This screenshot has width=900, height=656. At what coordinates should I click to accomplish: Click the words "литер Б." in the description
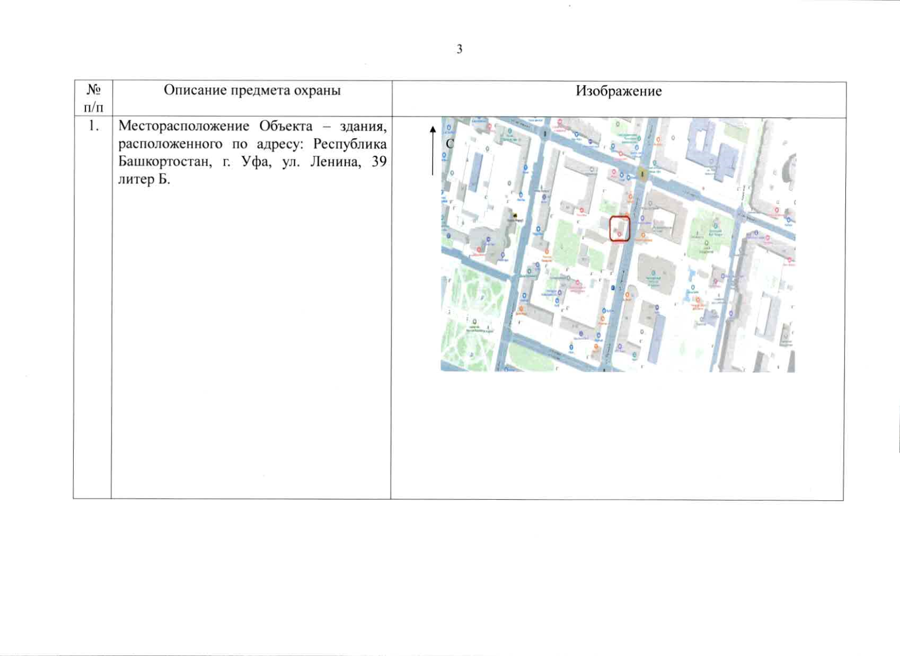click(144, 179)
